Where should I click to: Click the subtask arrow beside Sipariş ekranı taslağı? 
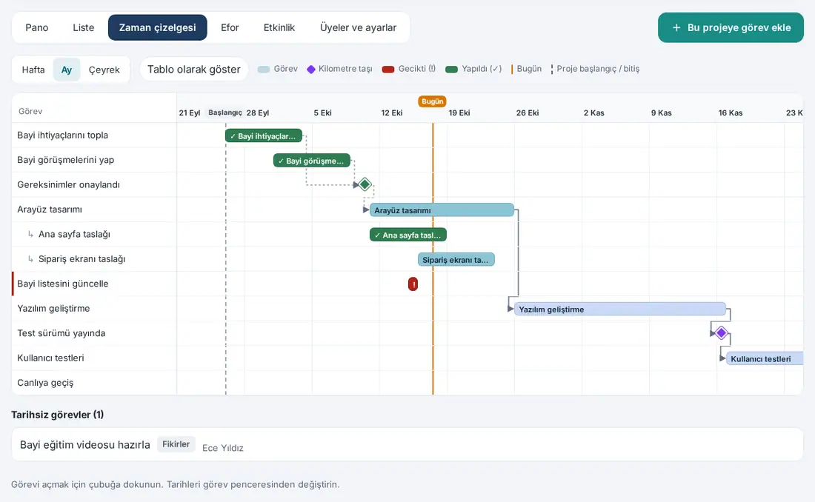pos(30,259)
